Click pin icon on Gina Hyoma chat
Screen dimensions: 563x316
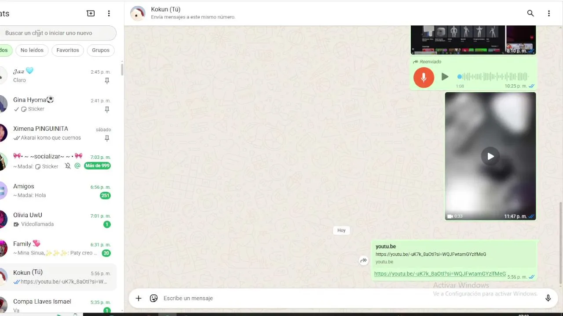click(x=107, y=110)
